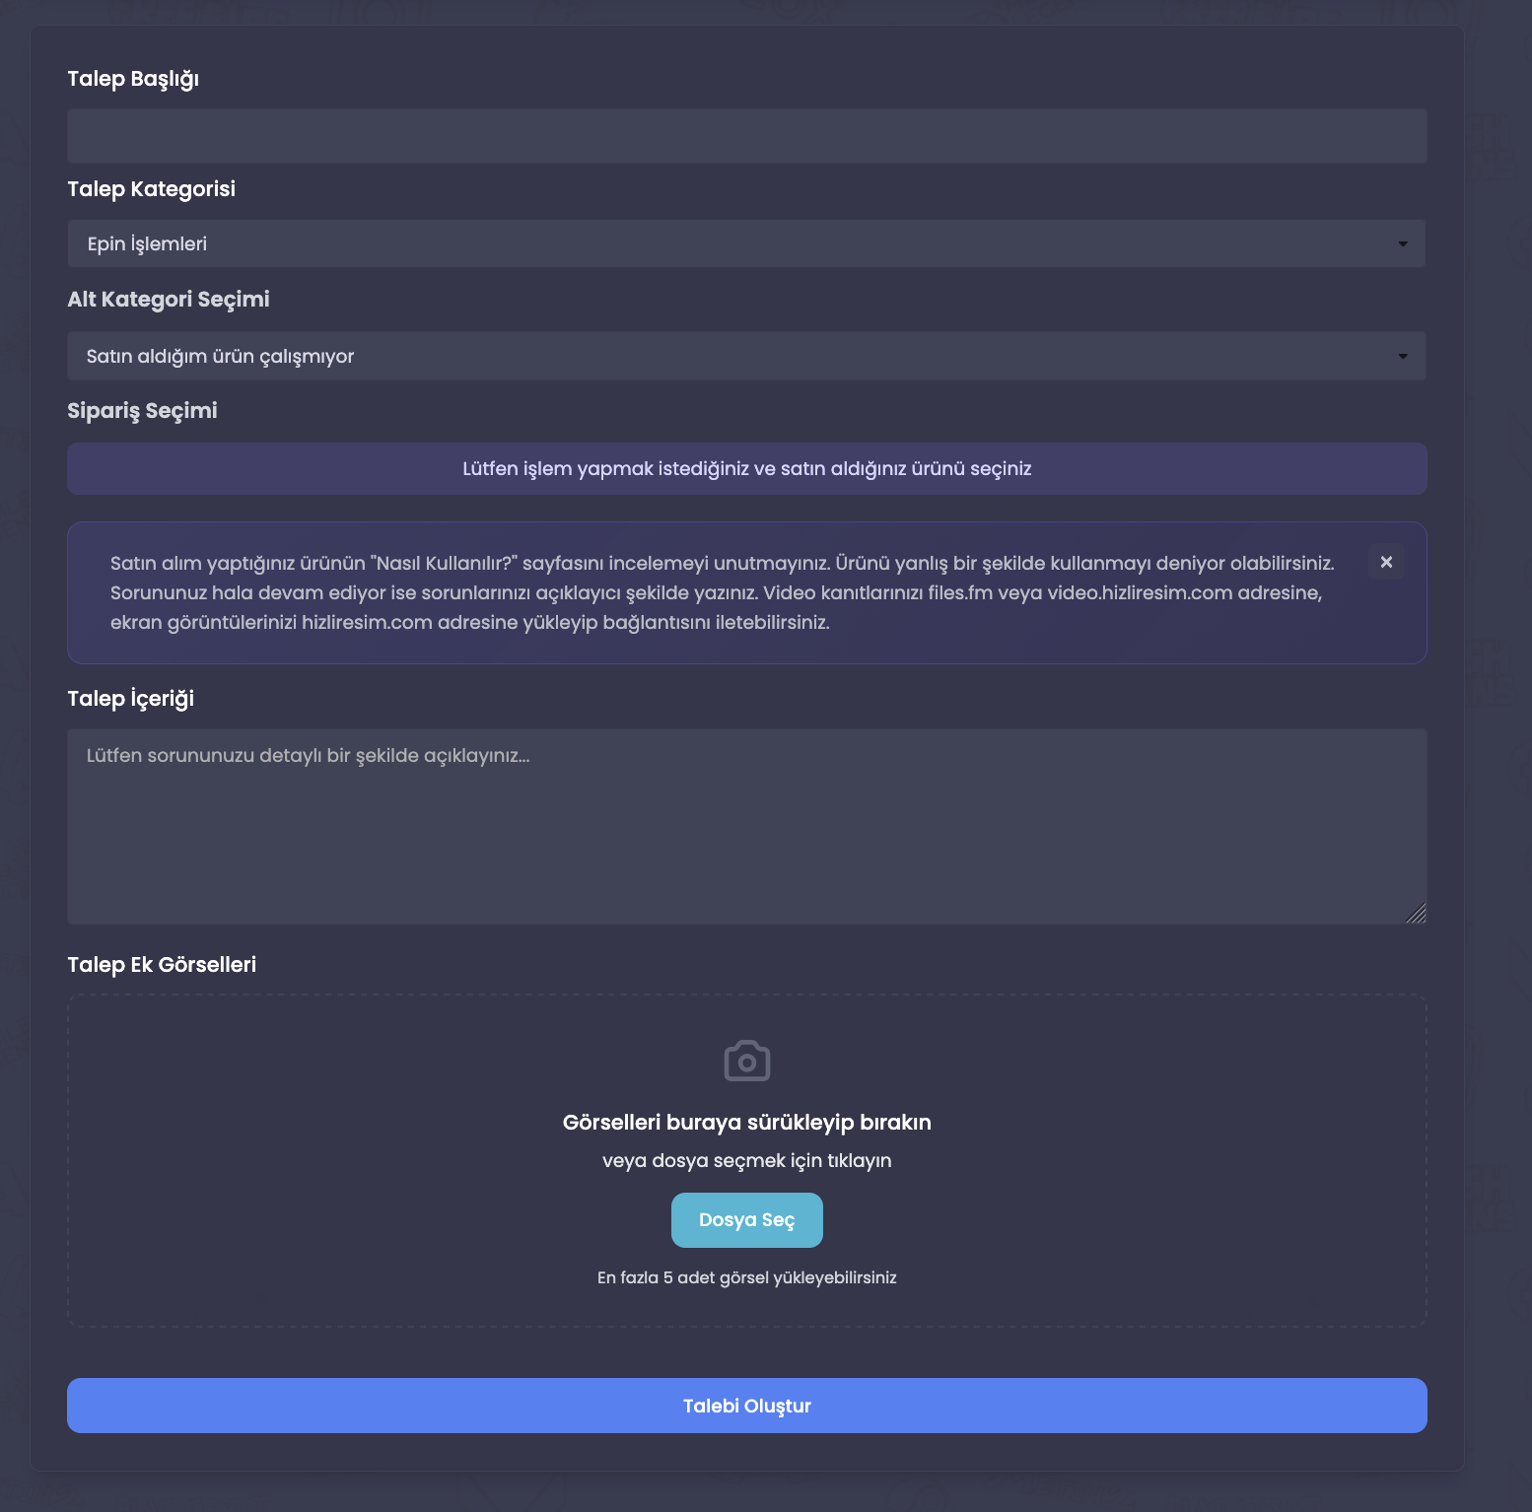Click the Alt Kategori Seçimi label
The height and width of the screenshot is (1512, 1532).
(x=168, y=300)
